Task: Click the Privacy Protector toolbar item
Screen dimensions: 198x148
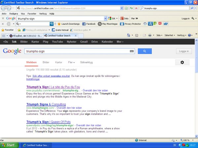Action: [130, 24]
